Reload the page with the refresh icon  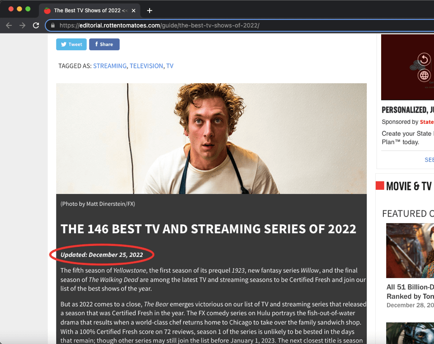click(x=36, y=25)
